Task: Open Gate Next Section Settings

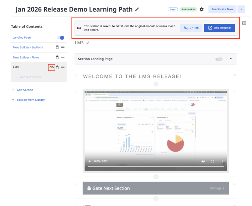Action: tap(217, 188)
